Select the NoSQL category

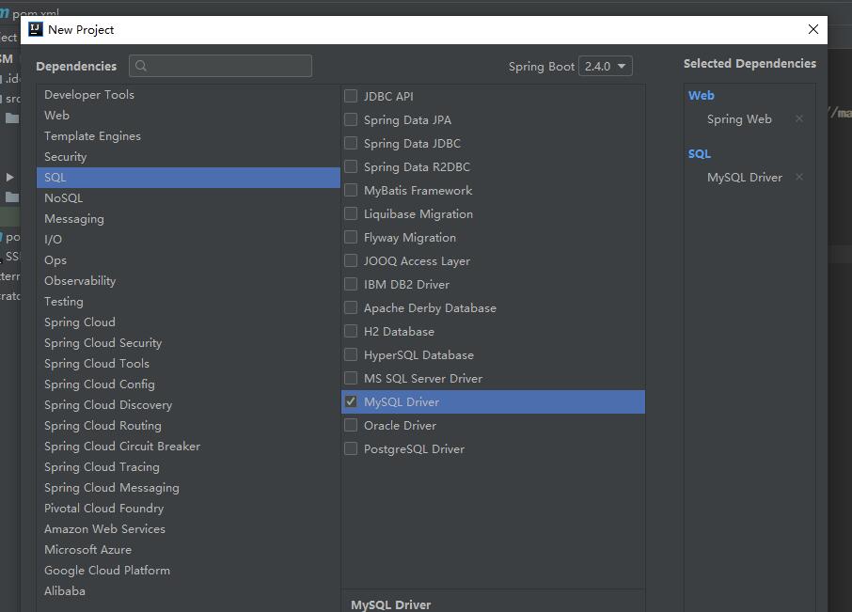[x=63, y=198]
